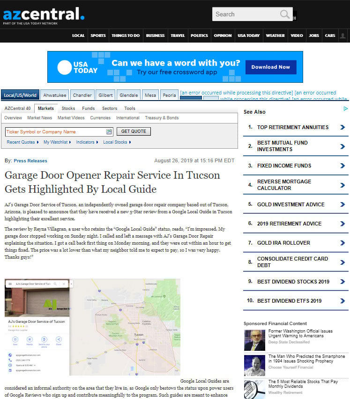Image resolution: width=350 pixels, height=399 pixels.
Task: Expand the Local Stocks menu
Action: [117, 142]
